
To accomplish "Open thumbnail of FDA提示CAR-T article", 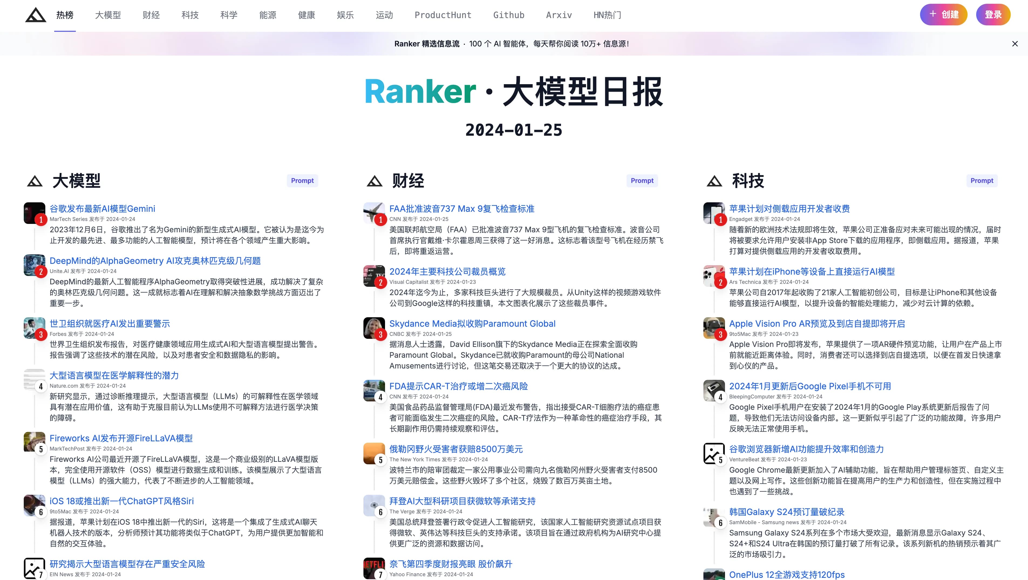I will click(374, 391).
